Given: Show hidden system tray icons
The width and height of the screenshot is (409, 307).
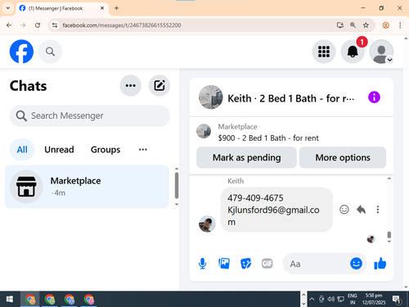Looking at the screenshot, I should point(312,300).
